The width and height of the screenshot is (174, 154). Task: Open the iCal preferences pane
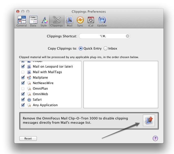(x=91, y=21)
